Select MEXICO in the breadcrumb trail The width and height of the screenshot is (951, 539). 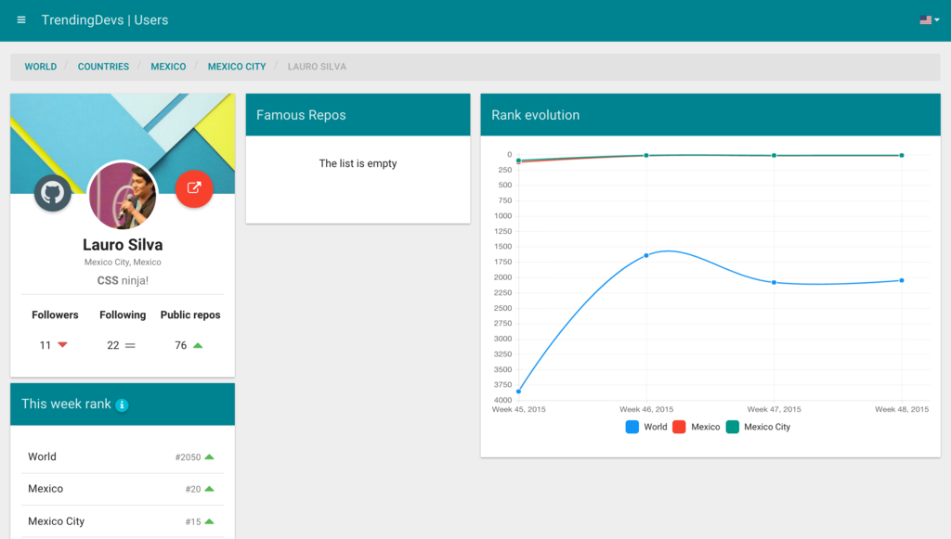coord(168,66)
